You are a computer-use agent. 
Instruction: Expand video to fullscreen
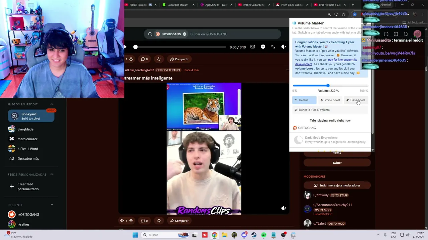273,47
